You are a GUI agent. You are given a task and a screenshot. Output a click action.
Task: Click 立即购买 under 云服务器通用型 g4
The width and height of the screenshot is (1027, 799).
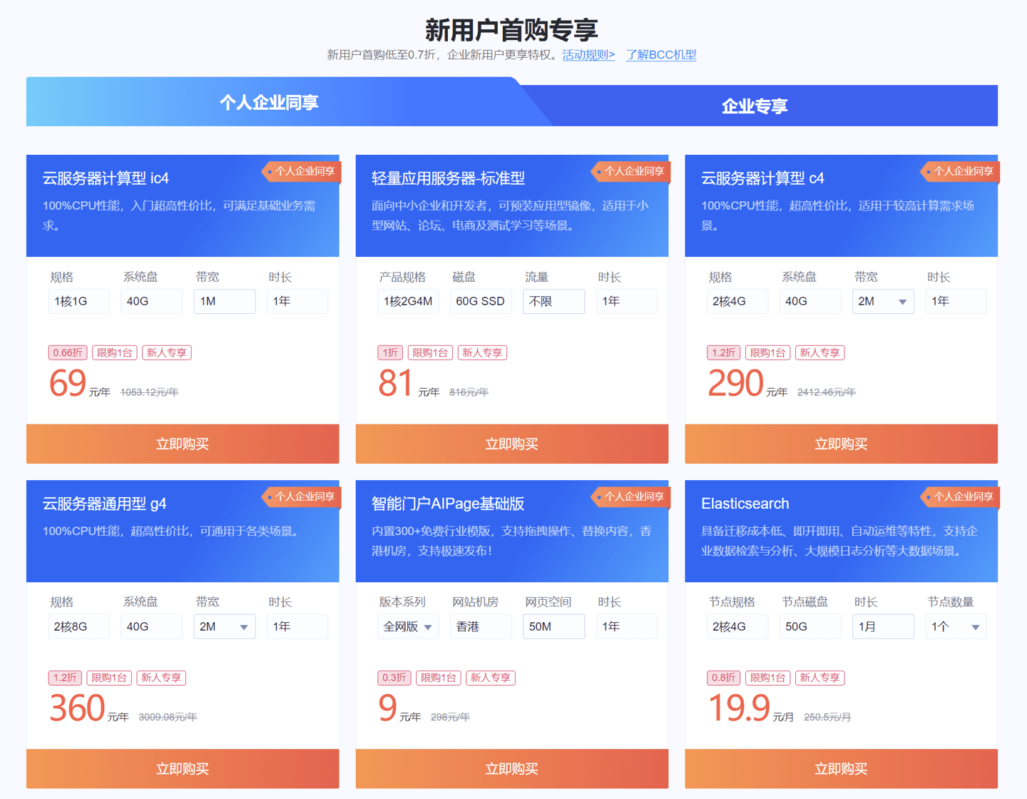(x=183, y=768)
